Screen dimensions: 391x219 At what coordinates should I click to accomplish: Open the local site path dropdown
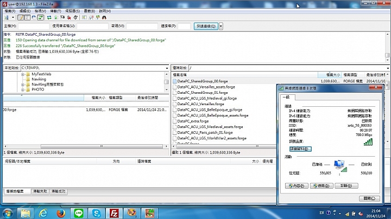[x=167, y=68]
